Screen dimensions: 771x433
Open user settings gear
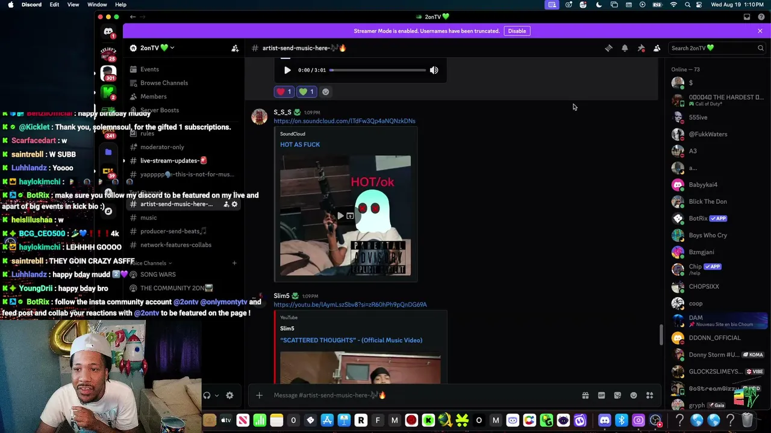pyautogui.click(x=229, y=395)
